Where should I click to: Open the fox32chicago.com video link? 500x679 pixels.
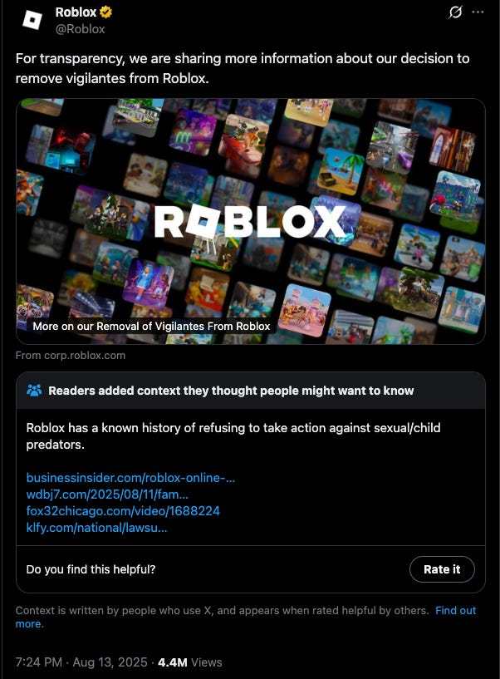click(123, 511)
